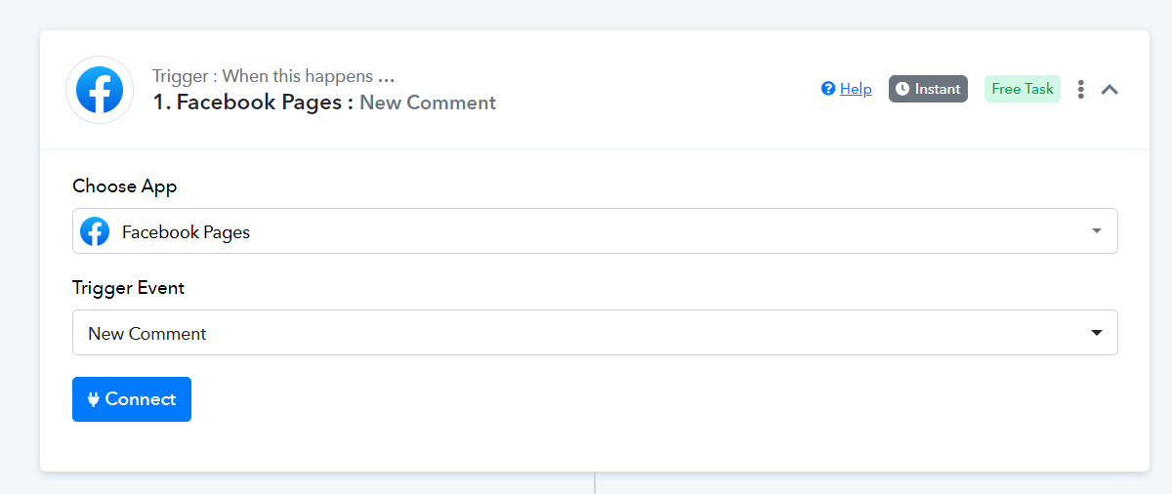1172x494 pixels.
Task: Click the small Facebook icon in app field
Action: pos(95,231)
